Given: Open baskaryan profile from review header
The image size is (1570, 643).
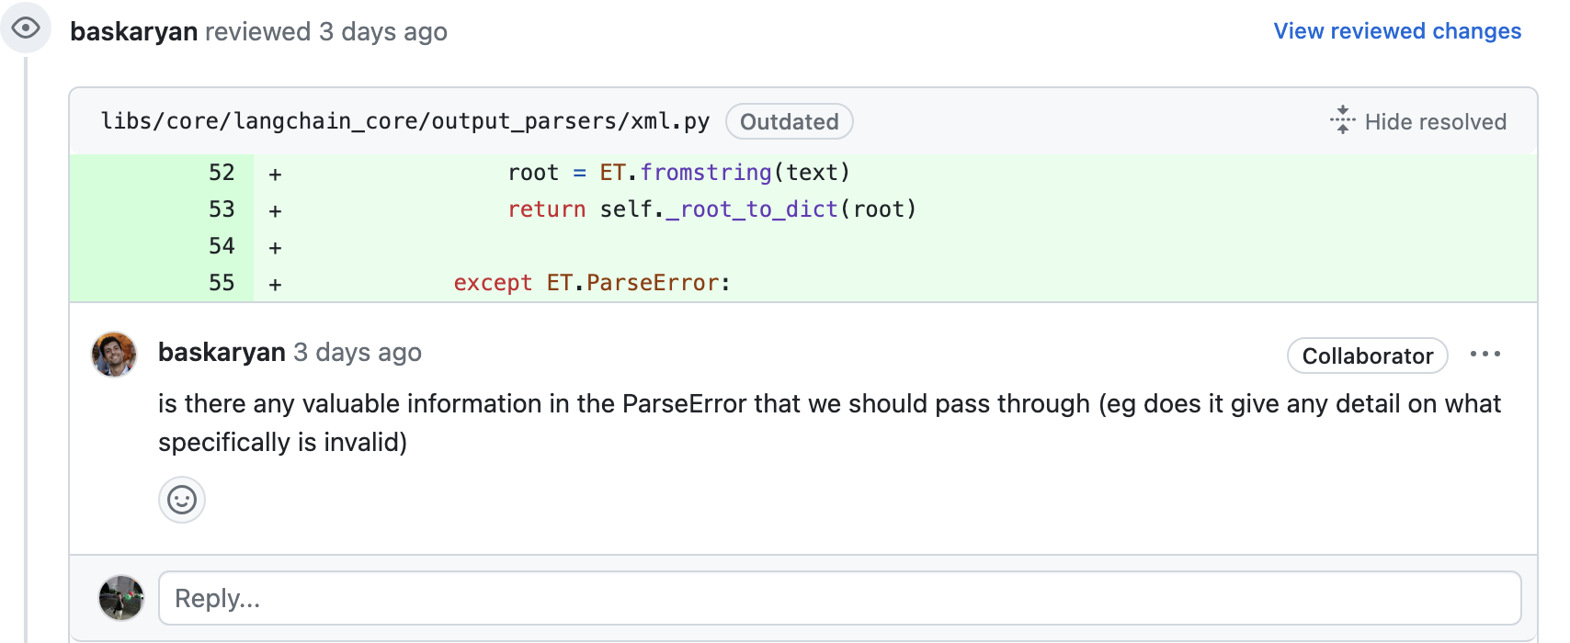Looking at the screenshot, I should pos(134,31).
